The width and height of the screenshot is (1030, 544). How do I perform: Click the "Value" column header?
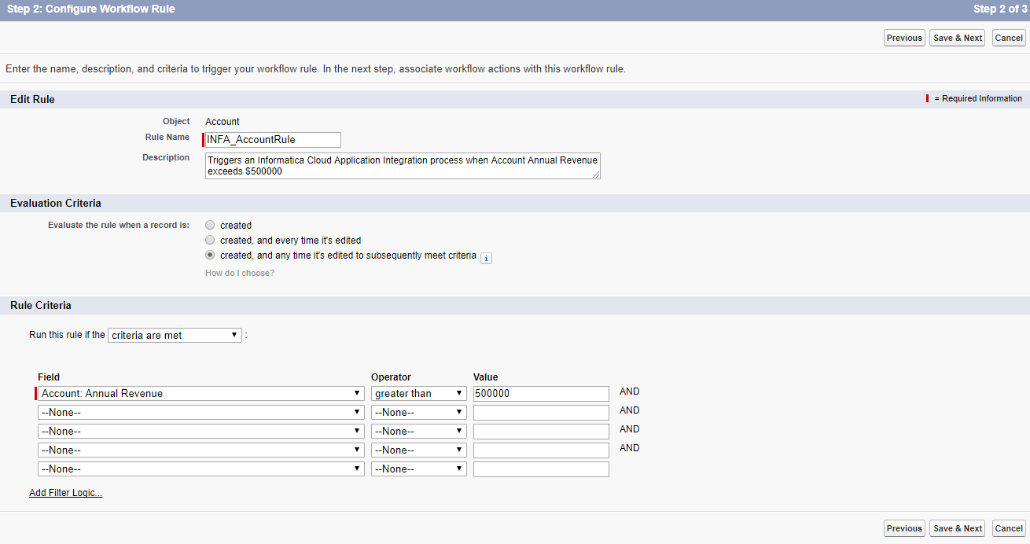(x=486, y=377)
